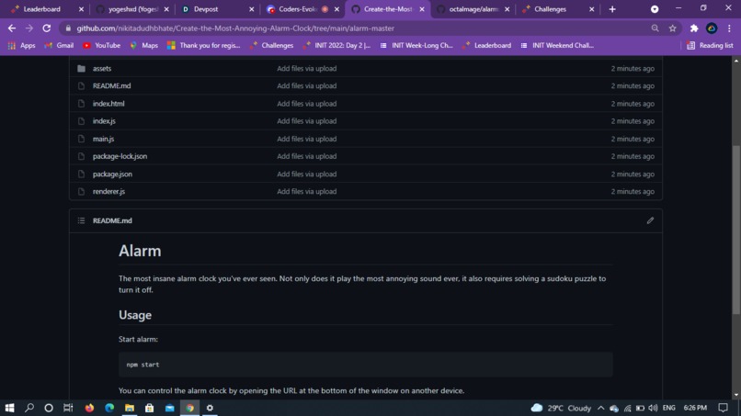The width and height of the screenshot is (741, 416).
Task: Close the Create-the-Most tab
Action: coord(422,9)
